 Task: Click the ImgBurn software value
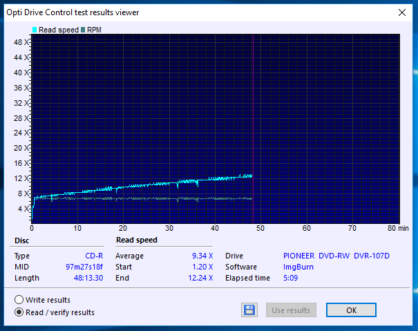[298, 267]
